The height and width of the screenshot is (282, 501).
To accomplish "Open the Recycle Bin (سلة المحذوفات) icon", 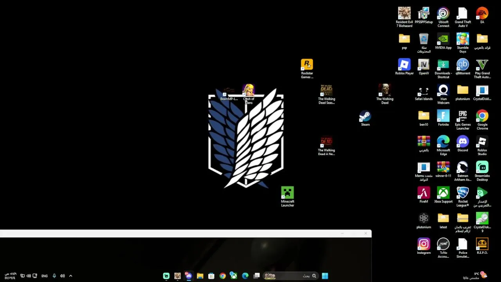I will coord(424,43).
